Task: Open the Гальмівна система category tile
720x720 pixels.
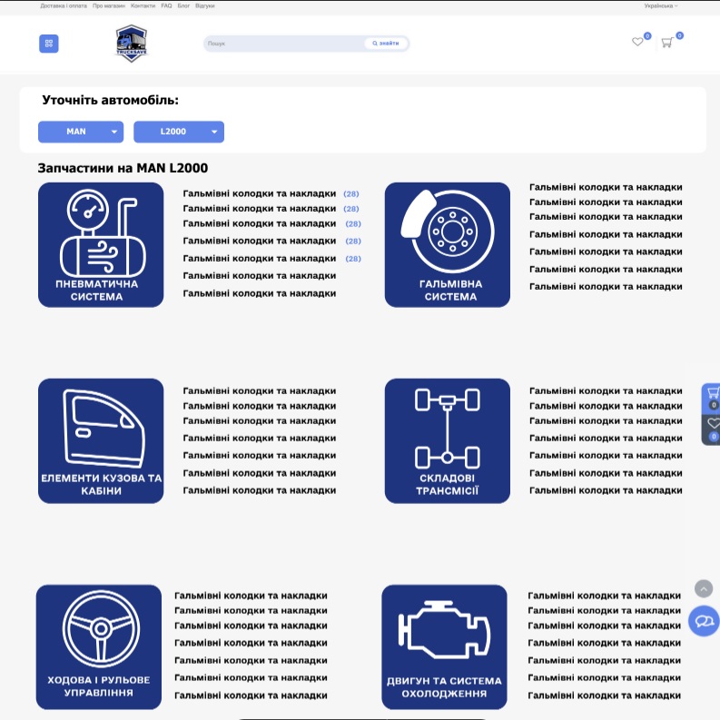Action: (x=447, y=245)
